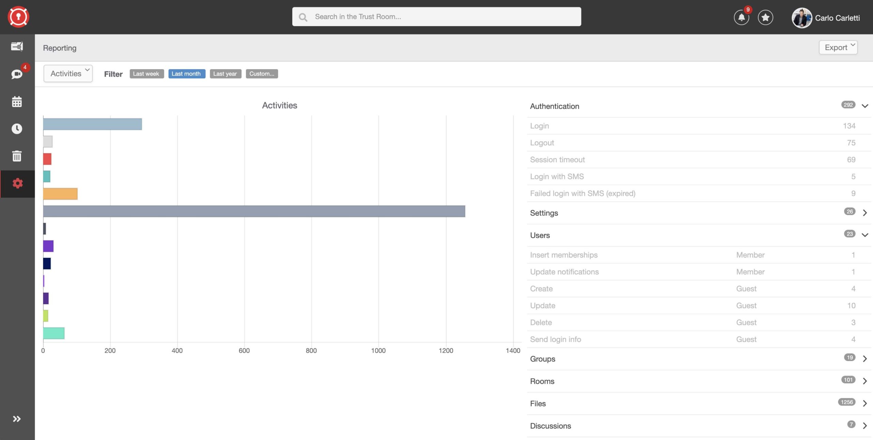The height and width of the screenshot is (440, 873).
Task: Select the Custom... filter option
Action: pos(262,74)
